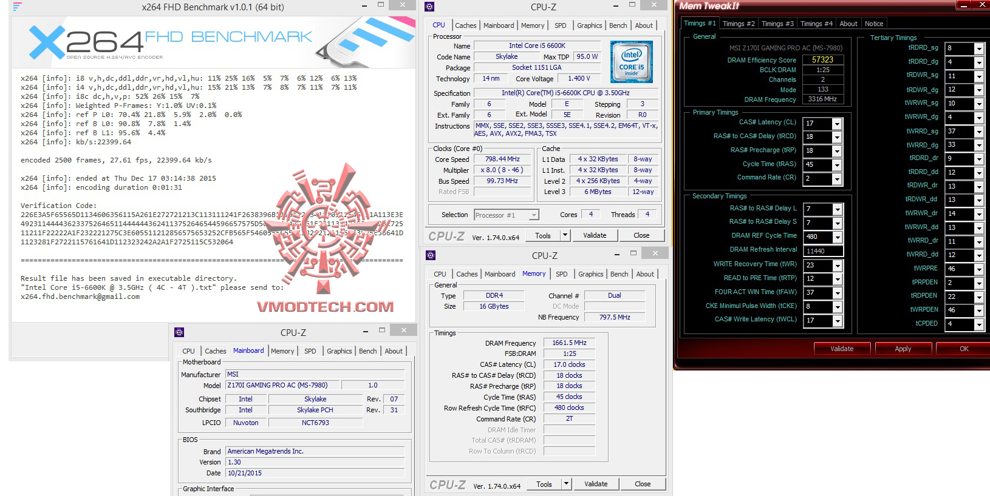Switch to Caches tab in CPU-Z processor window
990x496 pixels.
(466, 25)
